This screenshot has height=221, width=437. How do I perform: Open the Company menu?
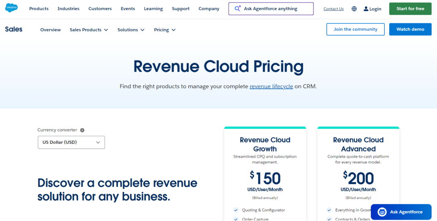pos(209,9)
